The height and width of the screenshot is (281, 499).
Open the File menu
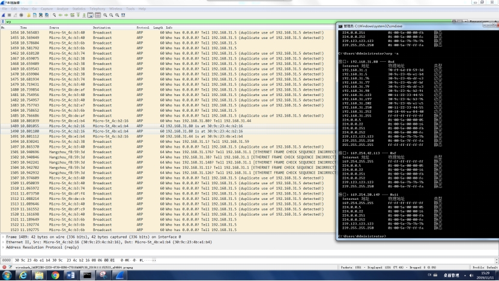point(4,9)
